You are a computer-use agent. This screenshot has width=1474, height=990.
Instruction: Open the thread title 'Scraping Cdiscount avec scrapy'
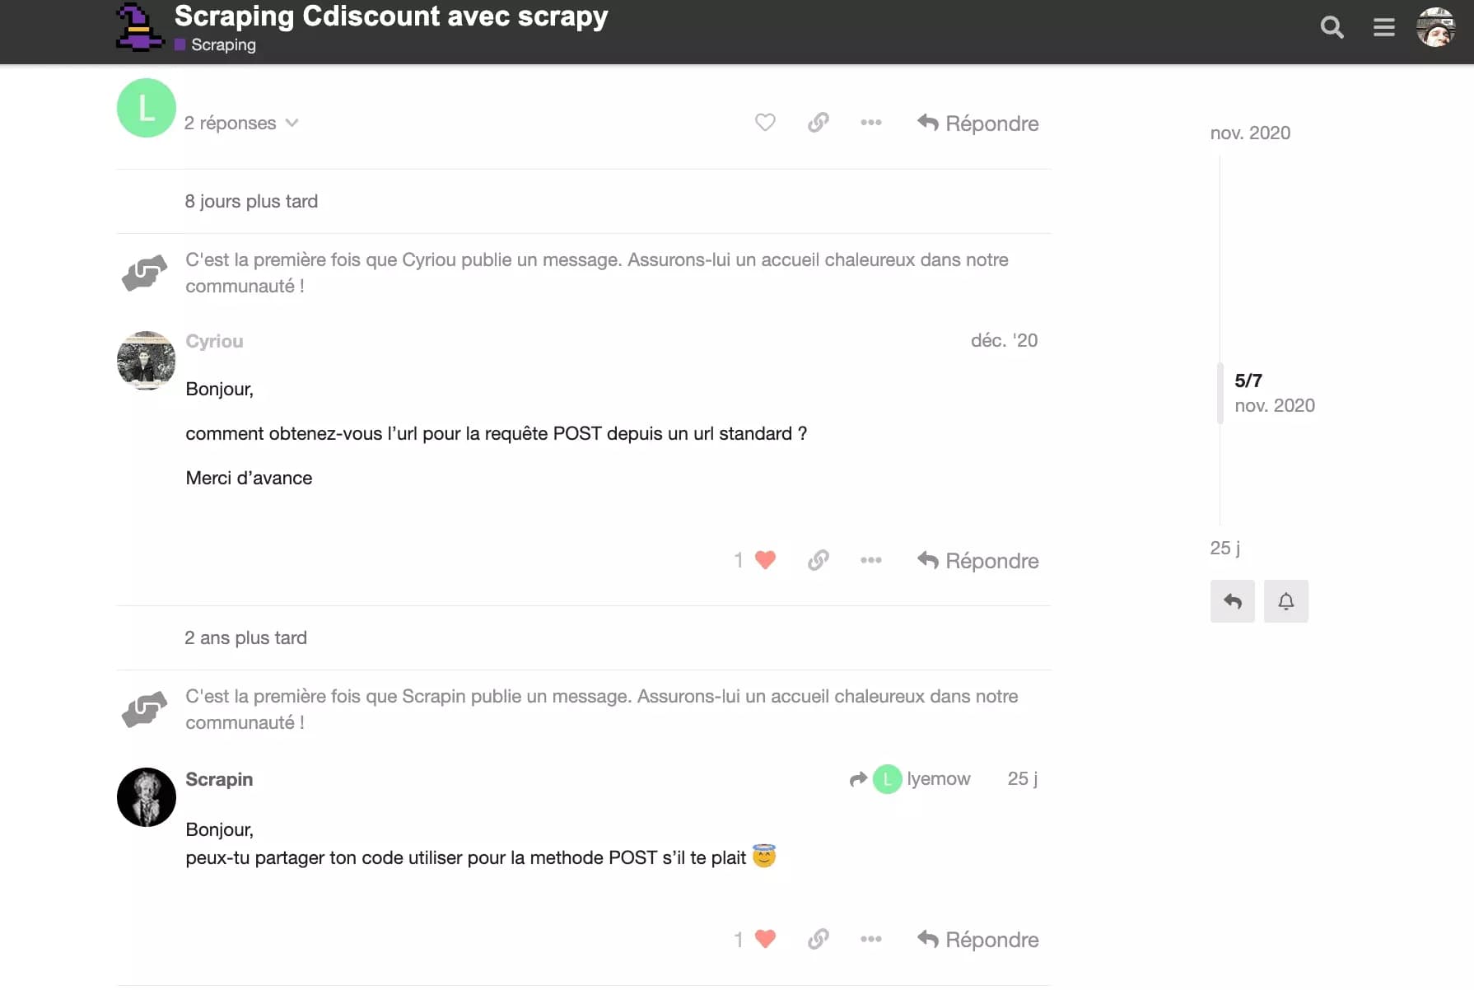389,16
